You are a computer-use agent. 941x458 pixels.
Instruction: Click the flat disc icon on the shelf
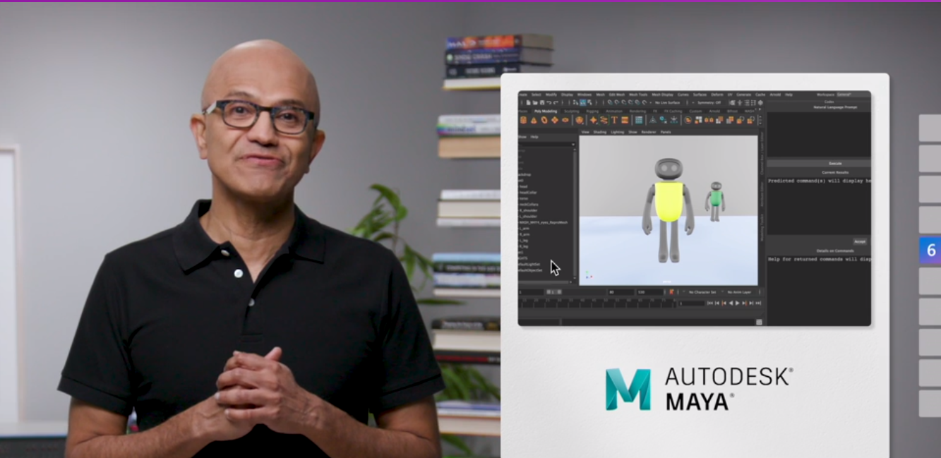(565, 120)
